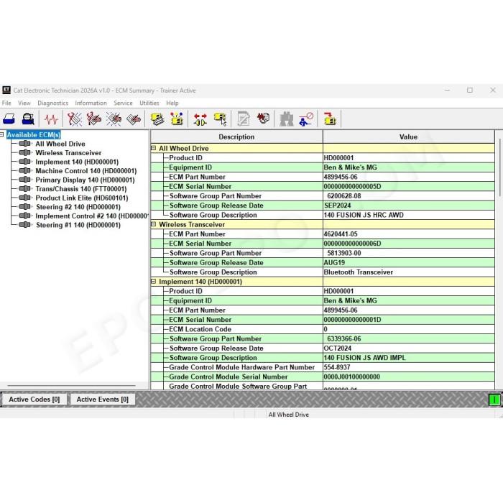Open Active Event Codes toolbar icon

(x=114, y=119)
